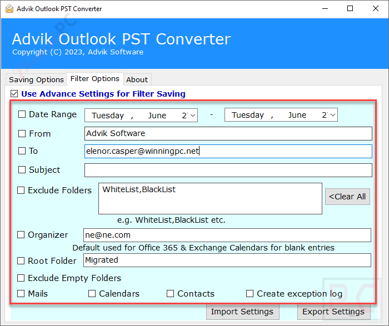Screen dimensions: 389x326
Task: Enable Create exception log
Action: (x=250, y=294)
